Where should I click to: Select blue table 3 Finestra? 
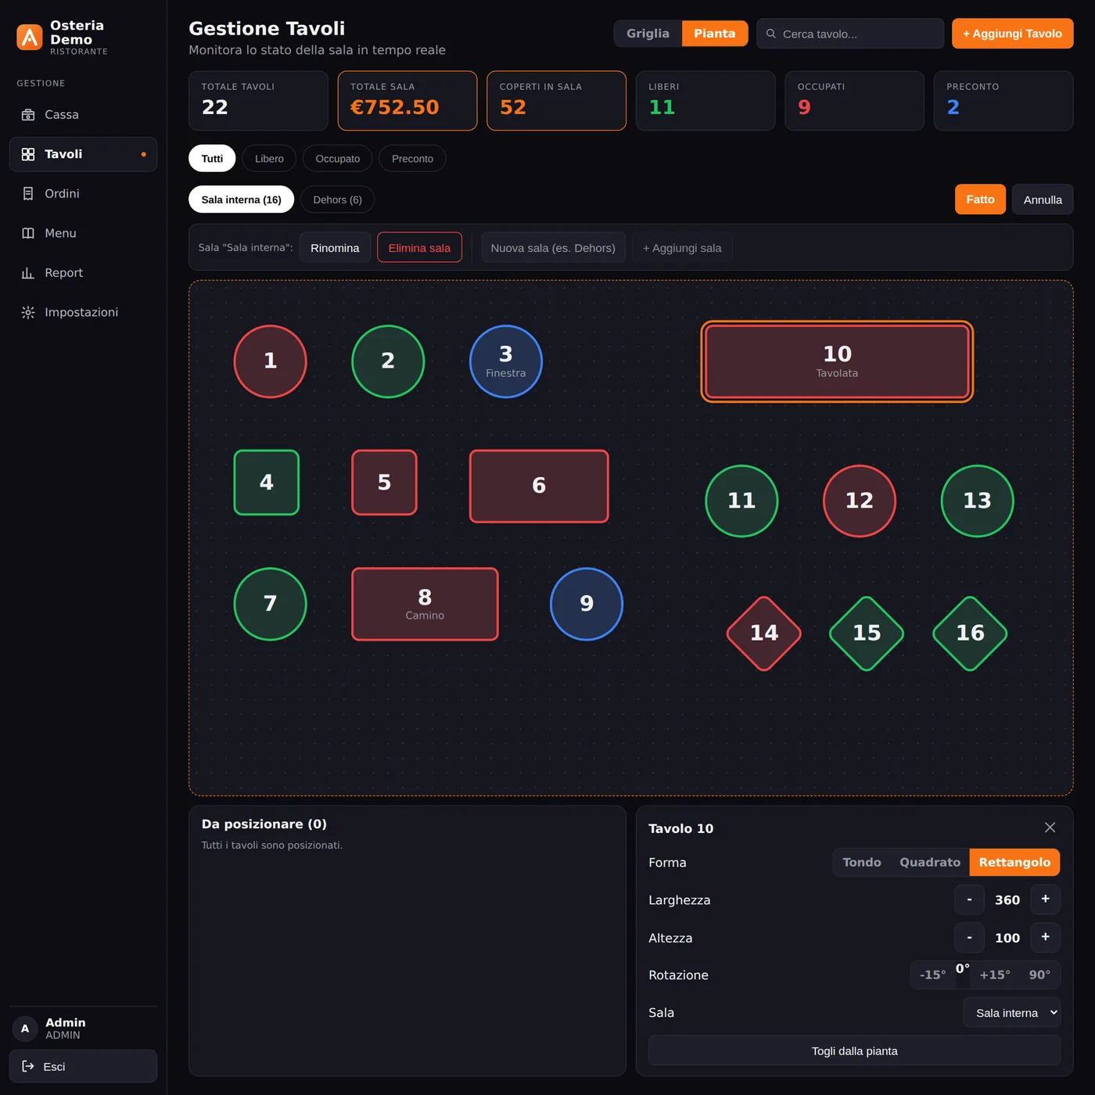[506, 361]
